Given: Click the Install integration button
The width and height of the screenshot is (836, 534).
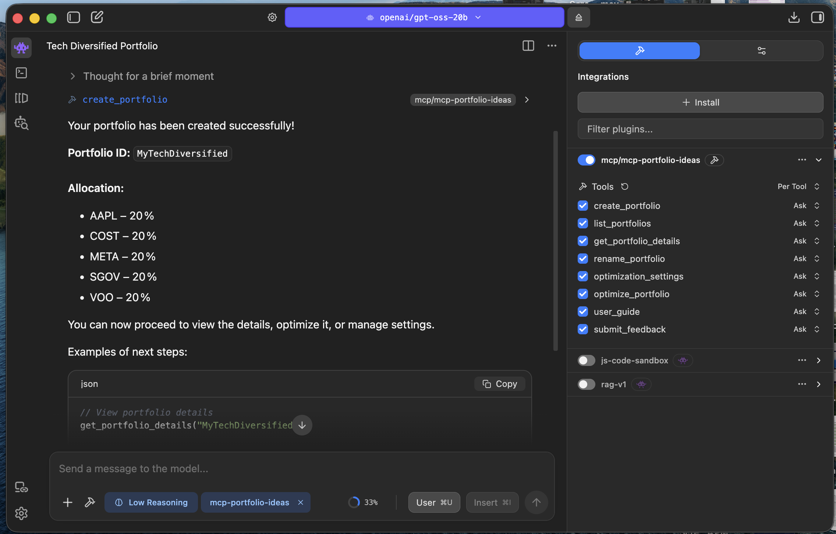Looking at the screenshot, I should (x=700, y=102).
